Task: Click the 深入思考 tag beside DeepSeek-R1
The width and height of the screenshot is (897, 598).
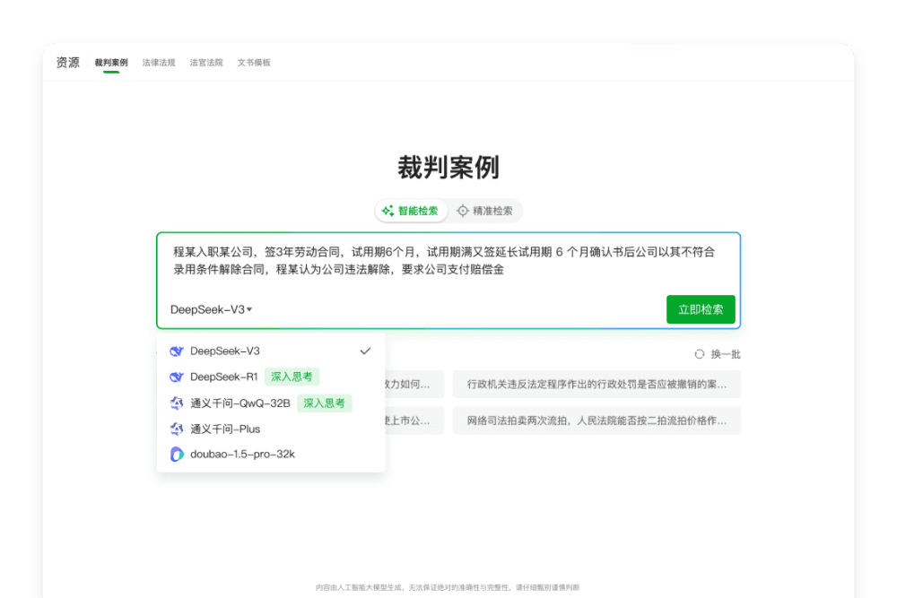Action: click(292, 377)
